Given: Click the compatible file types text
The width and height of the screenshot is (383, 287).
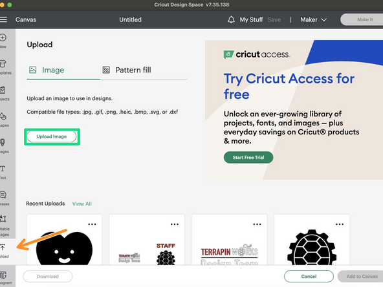Looking at the screenshot, I should (x=102, y=112).
